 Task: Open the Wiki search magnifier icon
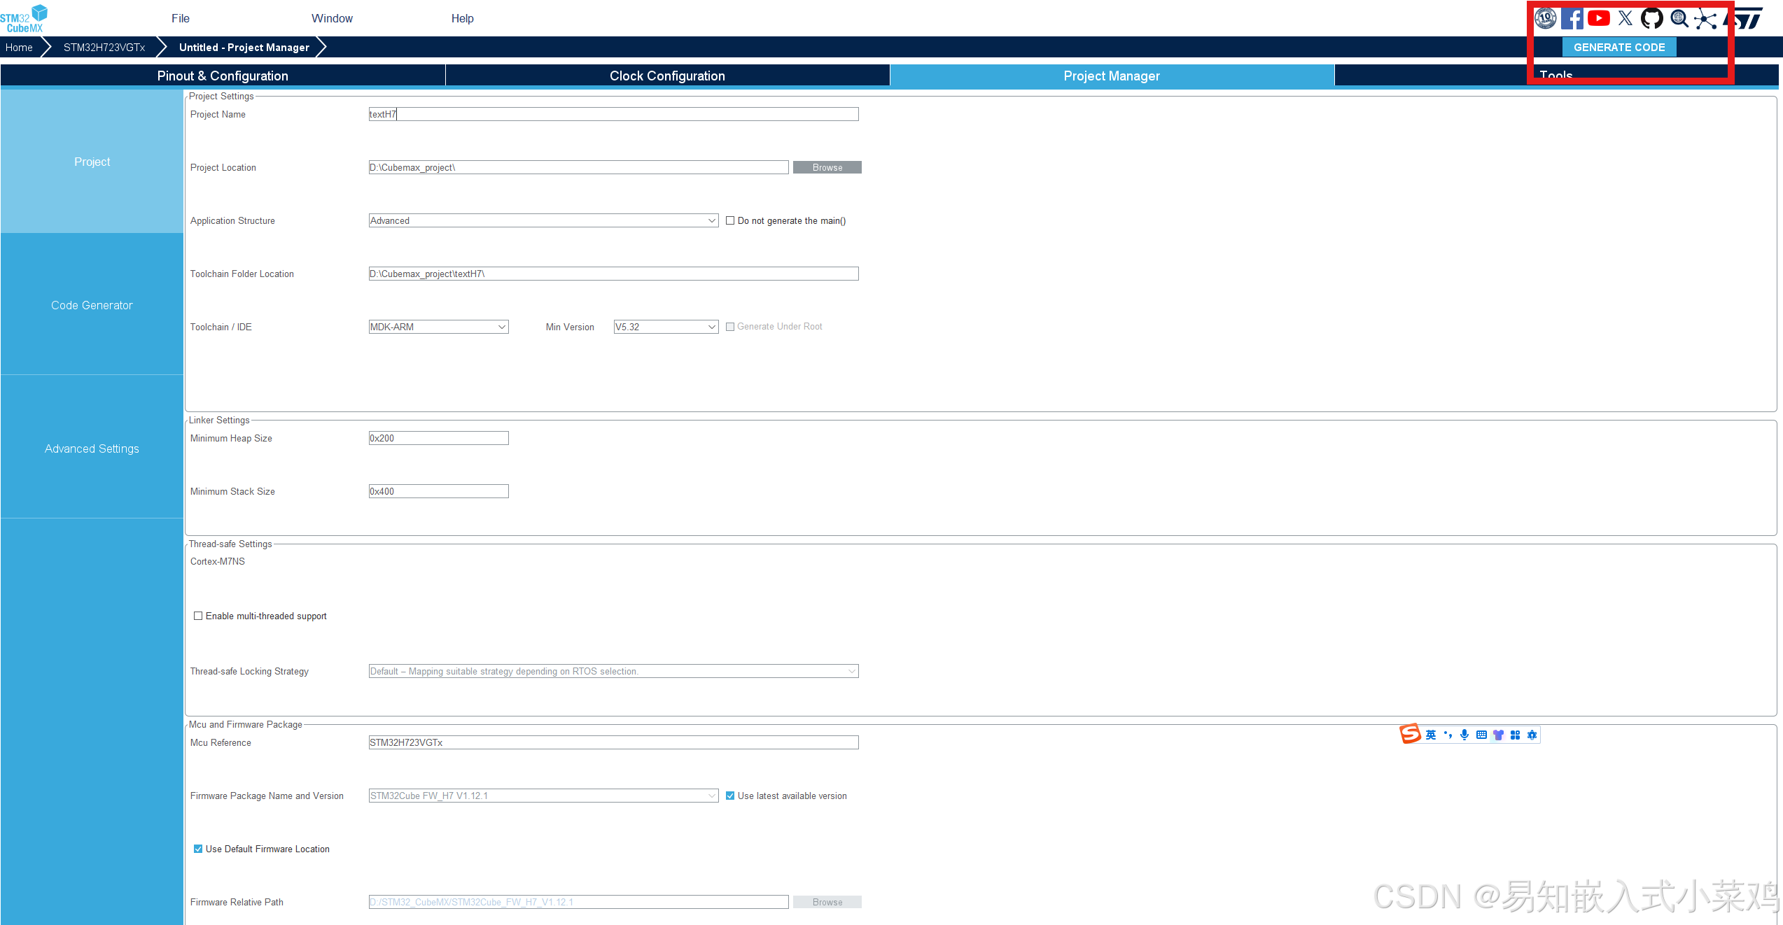coord(1679,18)
